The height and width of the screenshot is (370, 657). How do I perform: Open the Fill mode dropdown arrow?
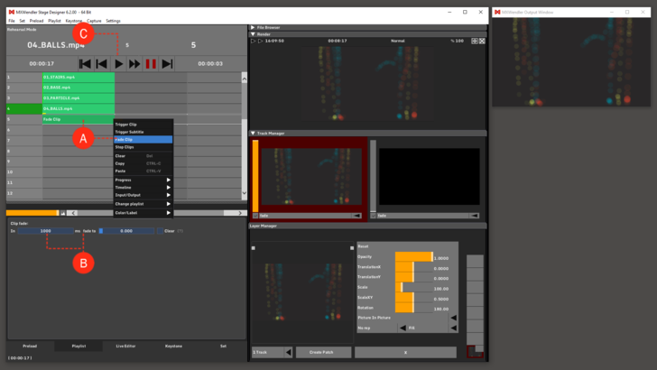(453, 328)
